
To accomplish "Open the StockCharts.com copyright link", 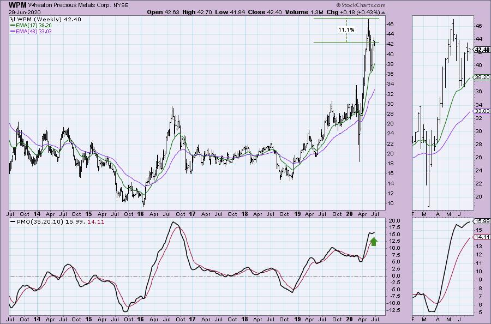I will coord(361,5).
